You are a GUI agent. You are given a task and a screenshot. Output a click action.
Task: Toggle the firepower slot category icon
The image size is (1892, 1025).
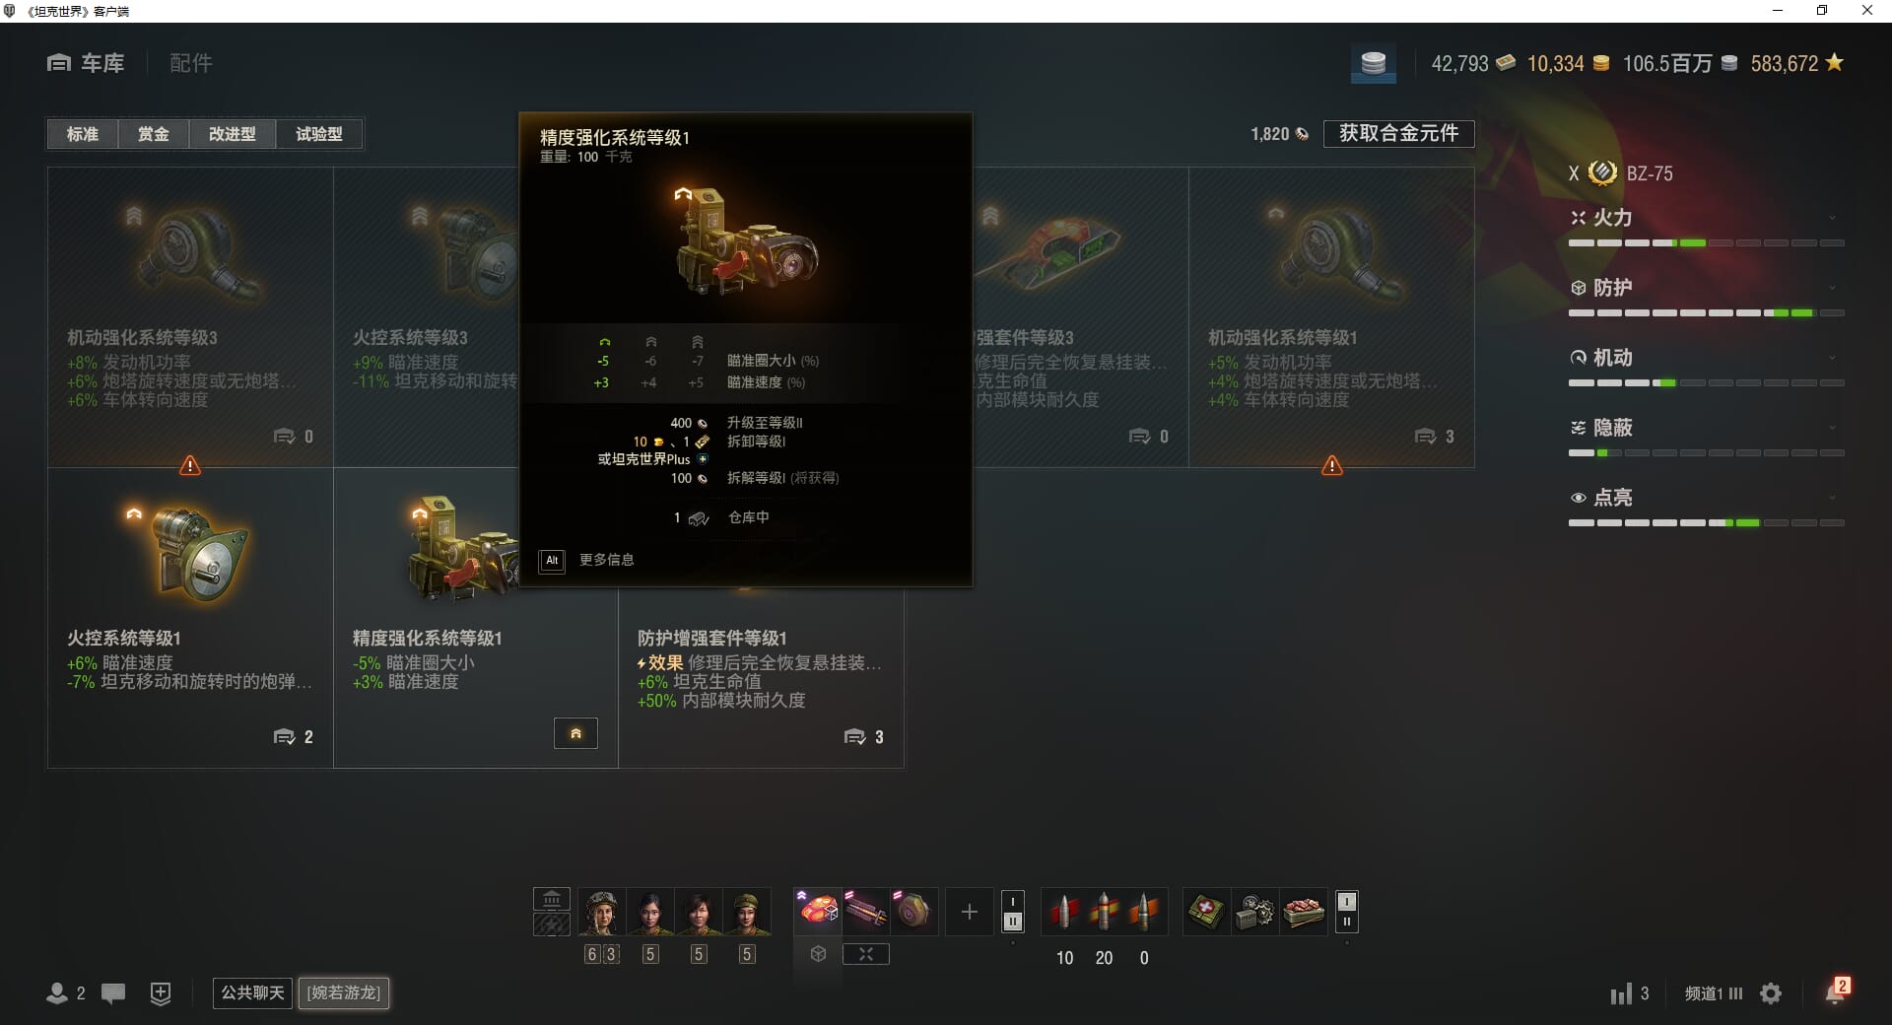(866, 954)
